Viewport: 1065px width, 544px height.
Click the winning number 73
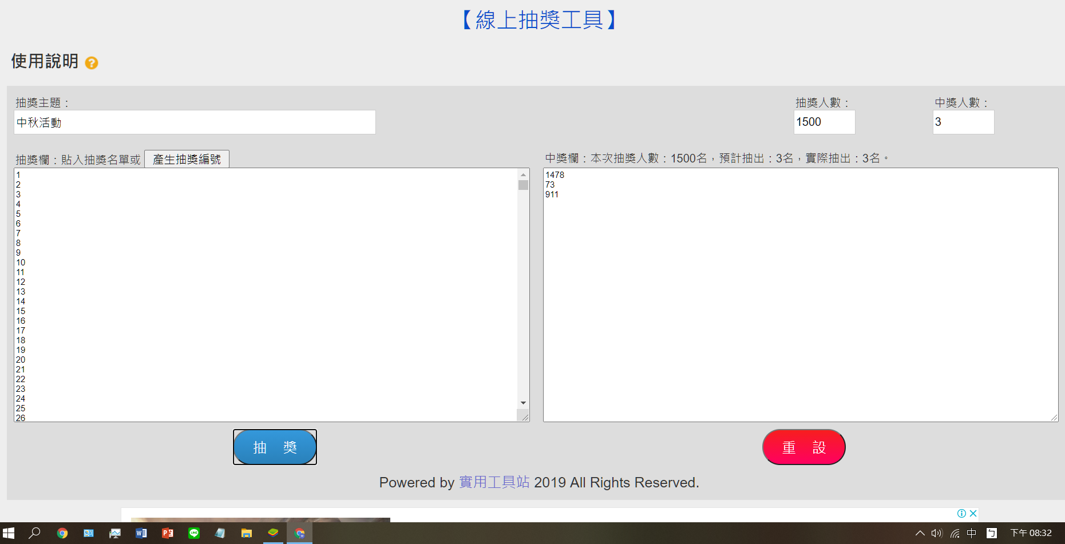tap(550, 185)
